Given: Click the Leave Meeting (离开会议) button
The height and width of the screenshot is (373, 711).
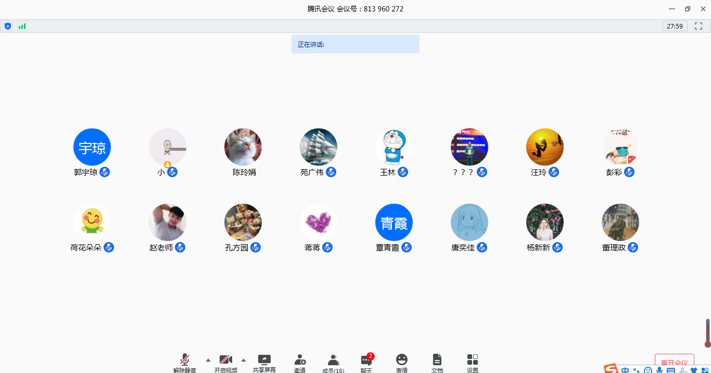Looking at the screenshot, I should [x=674, y=363].
